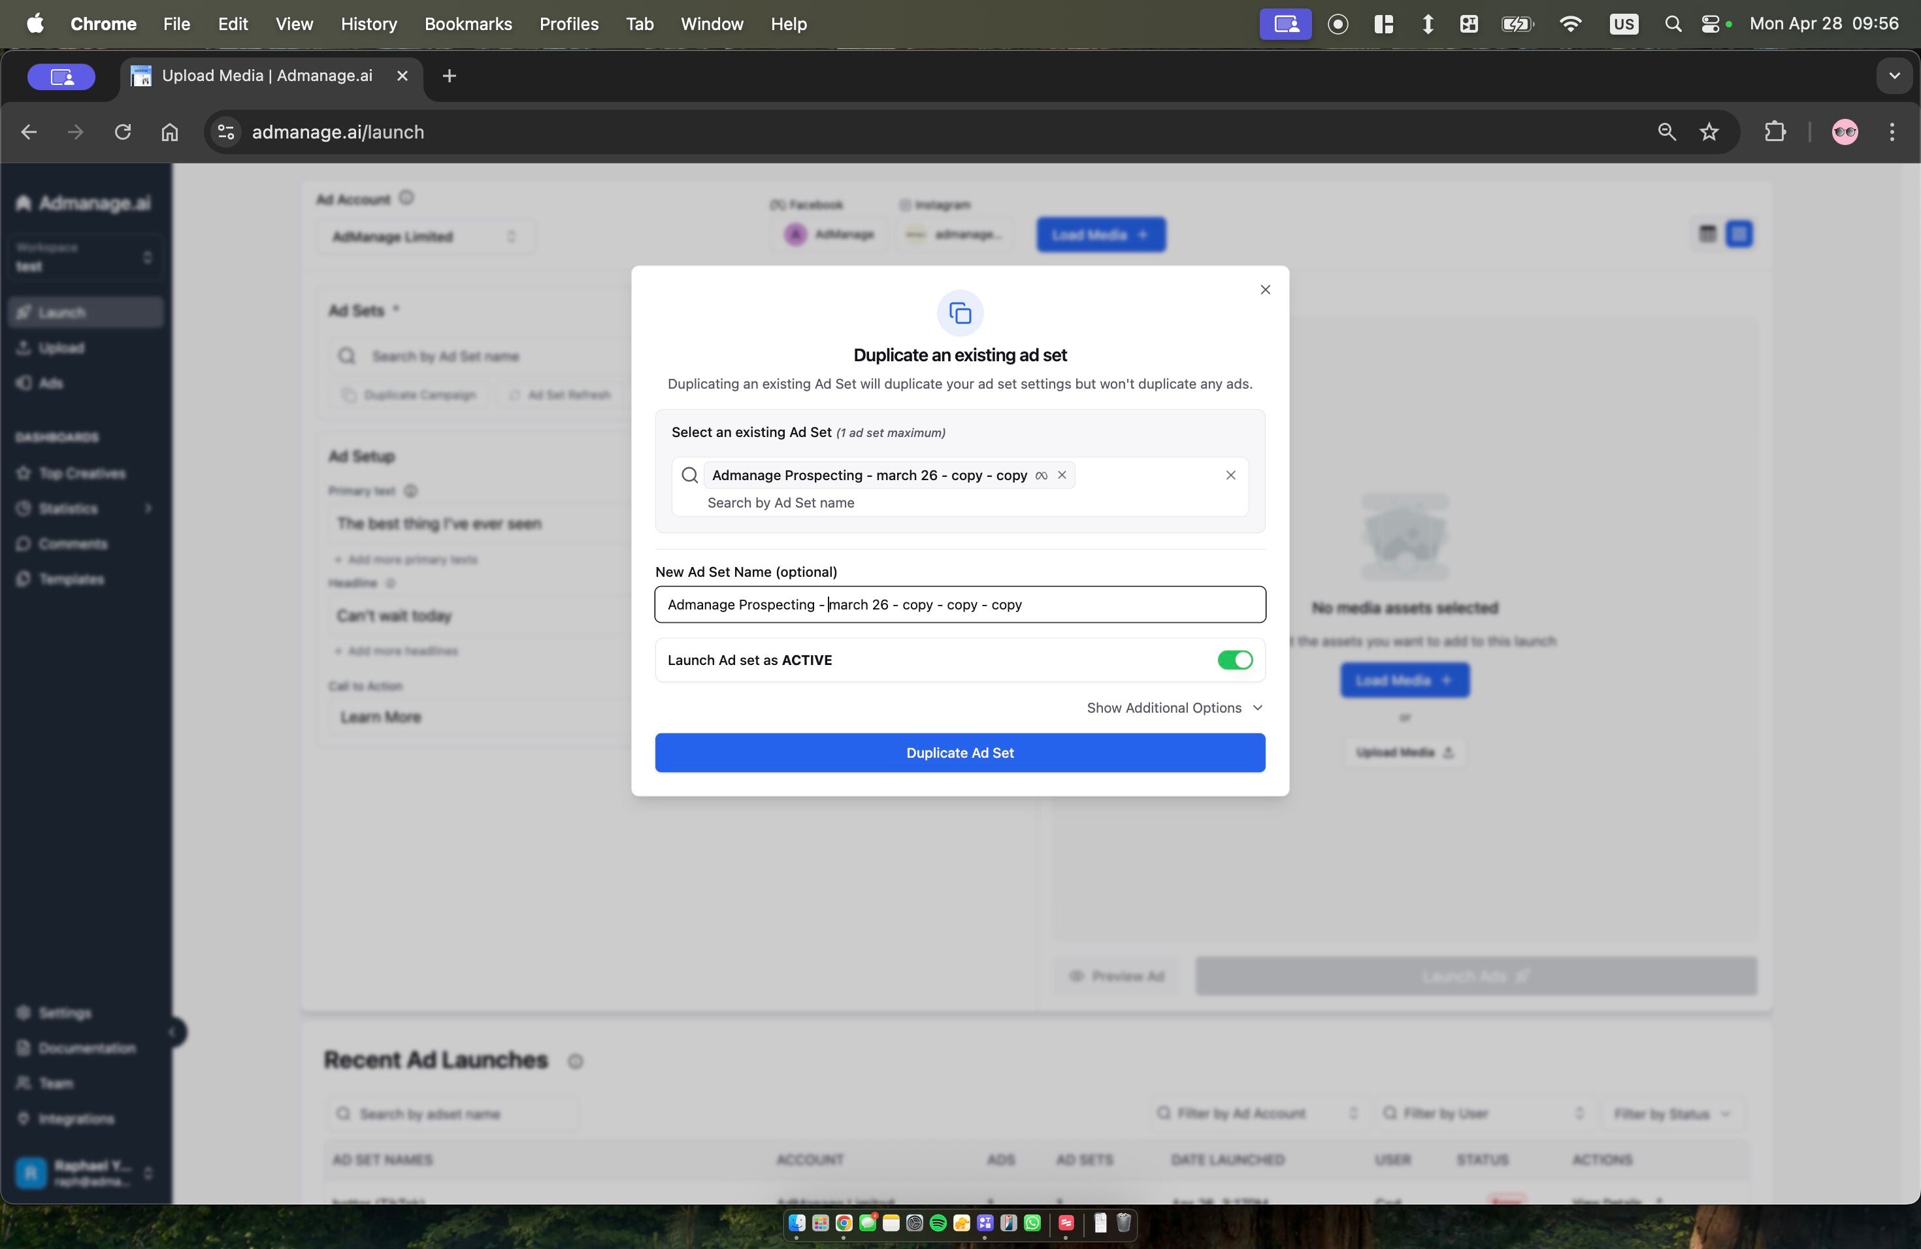
Task: Click the Duplicate Ad Set button
Action: (960, 753)
